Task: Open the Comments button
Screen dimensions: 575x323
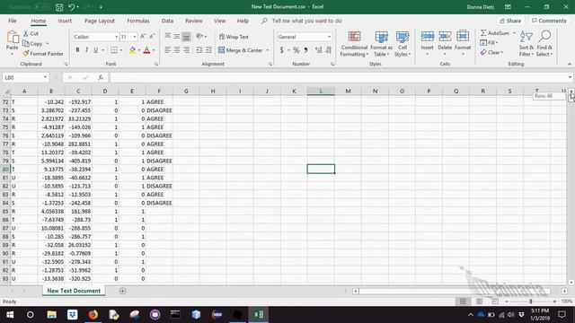Action: pos(549,21)
